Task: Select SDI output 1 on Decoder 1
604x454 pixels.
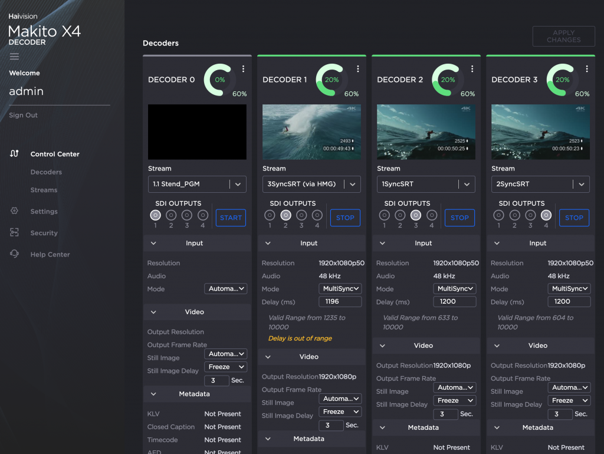Action: tap(270, 215)
